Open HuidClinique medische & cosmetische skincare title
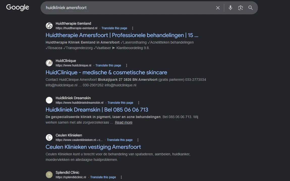 106,73
